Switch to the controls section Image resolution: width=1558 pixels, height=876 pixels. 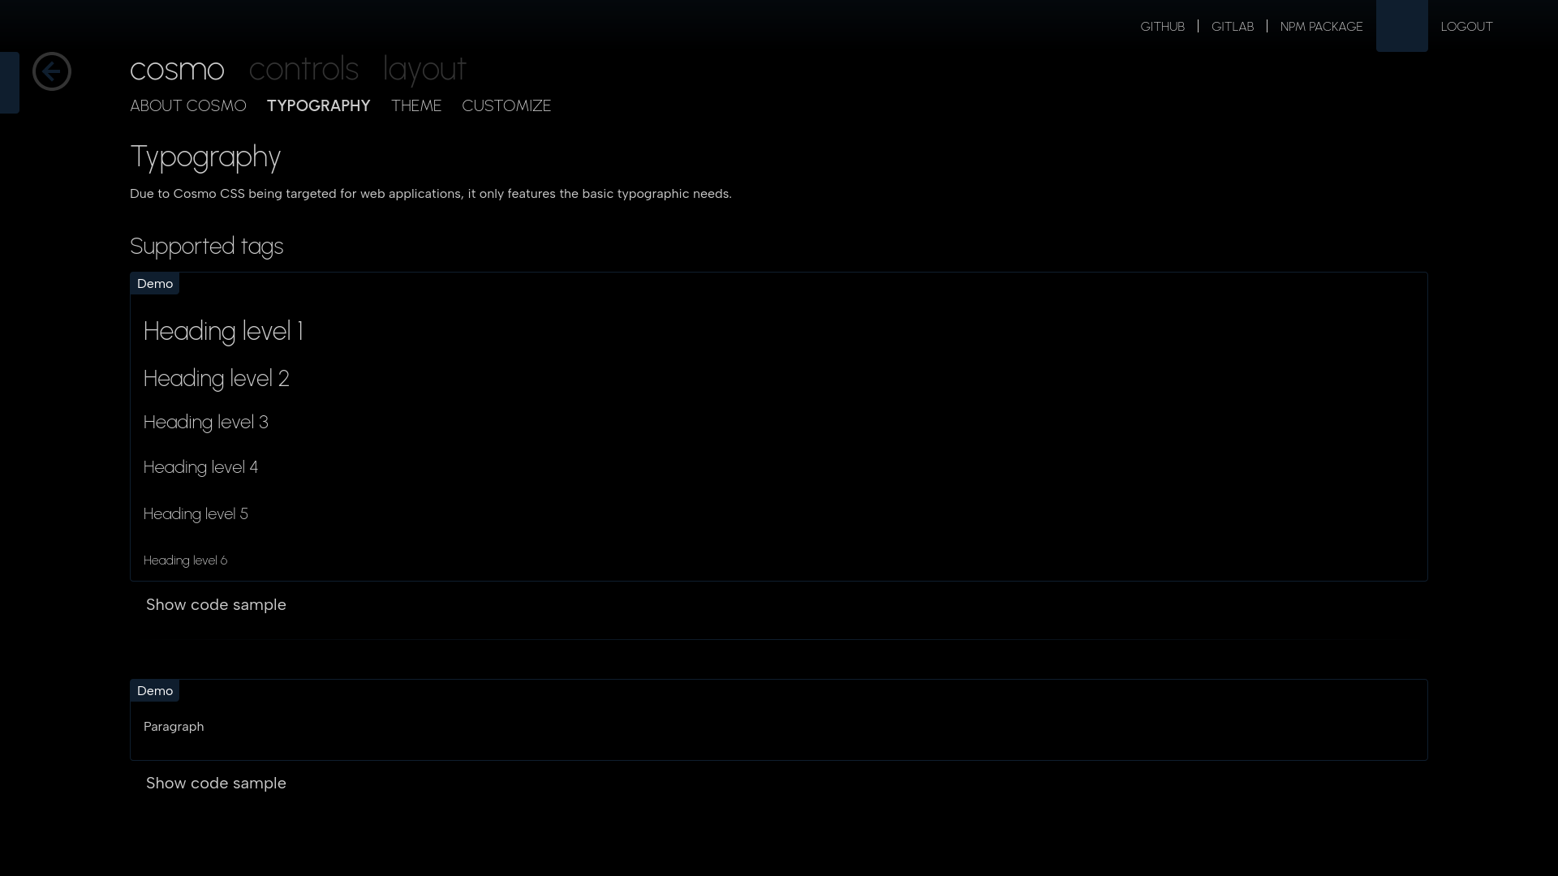tap(303, 69)
